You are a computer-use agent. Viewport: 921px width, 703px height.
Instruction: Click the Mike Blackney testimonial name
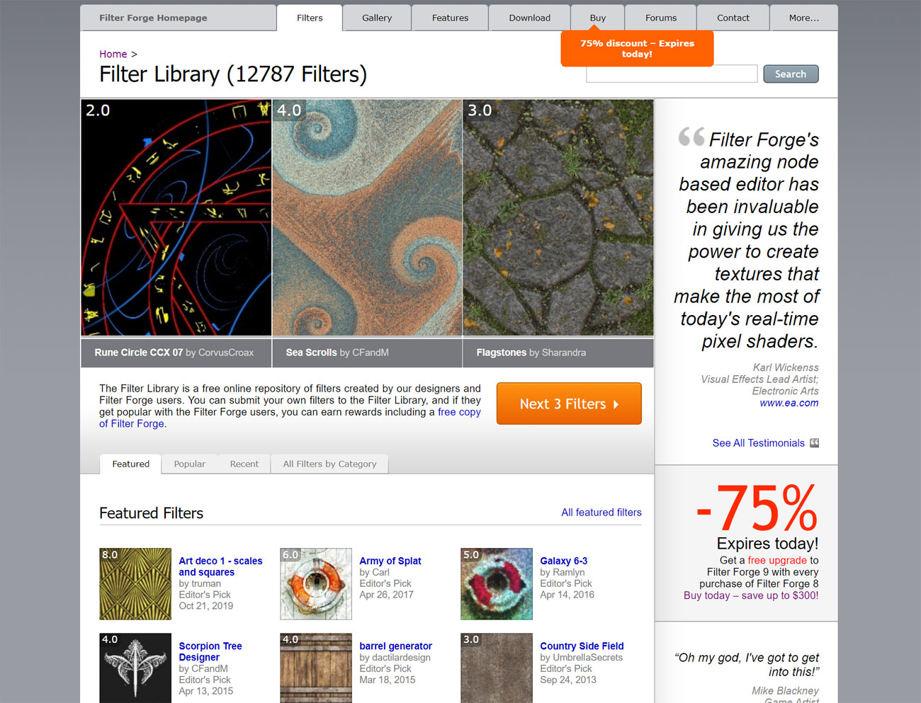point(785,690)
